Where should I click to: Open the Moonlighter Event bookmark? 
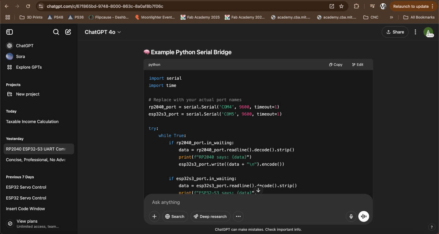(155, 17)
